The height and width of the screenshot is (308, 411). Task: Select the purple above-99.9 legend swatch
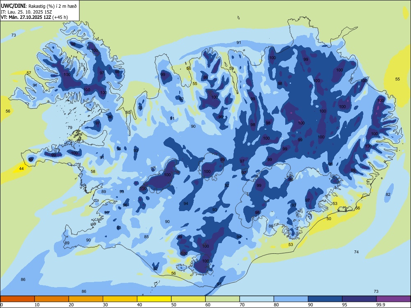click(x=393, y=299)
